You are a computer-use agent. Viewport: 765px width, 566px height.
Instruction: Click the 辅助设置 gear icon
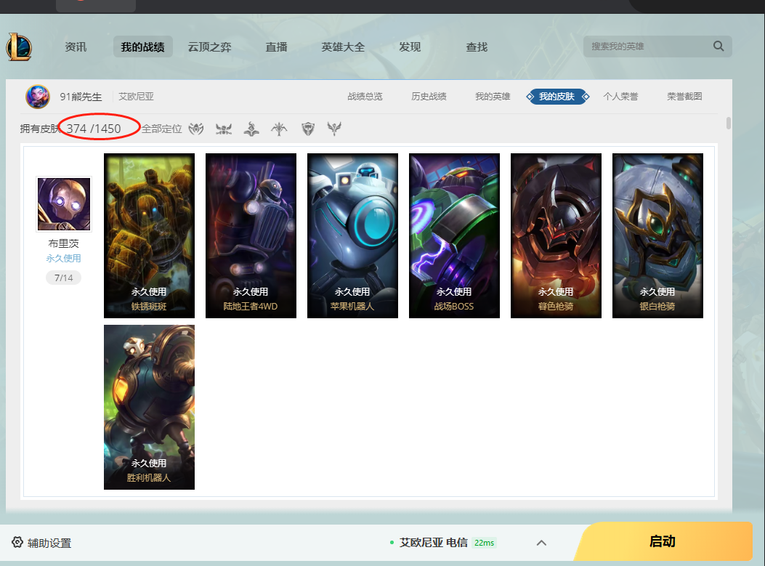click(17, 543)
